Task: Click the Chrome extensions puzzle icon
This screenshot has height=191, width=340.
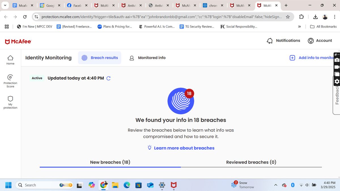Action: tap(301, 17)
